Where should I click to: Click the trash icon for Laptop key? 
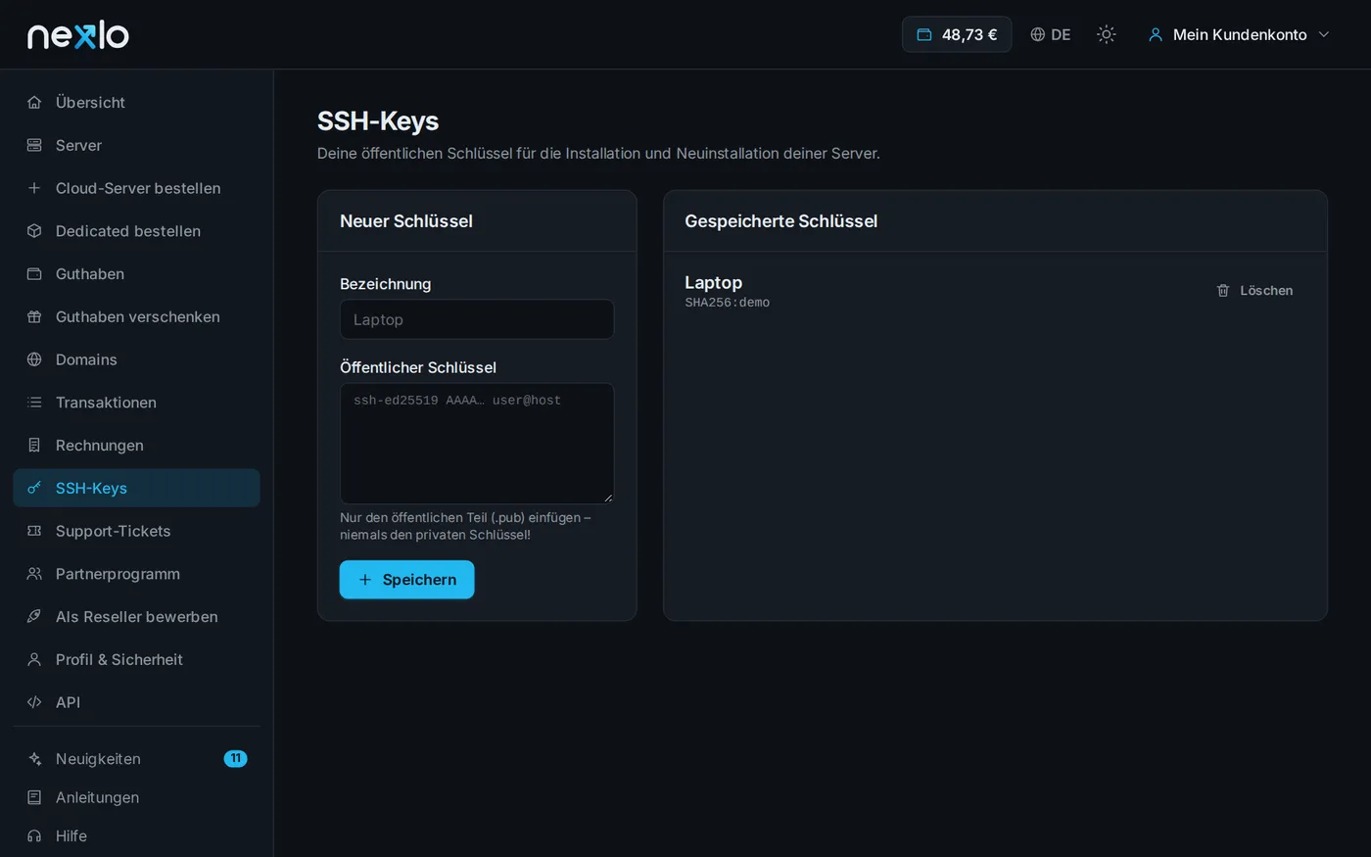1222,291
